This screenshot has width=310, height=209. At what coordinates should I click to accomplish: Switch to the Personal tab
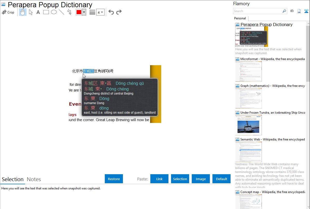pyautogui.click(x=240, y=18)
